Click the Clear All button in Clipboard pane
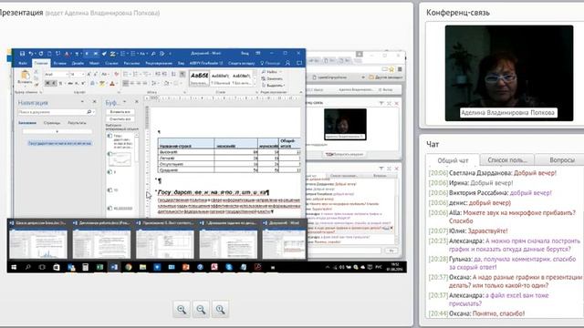 coord(120,119)
